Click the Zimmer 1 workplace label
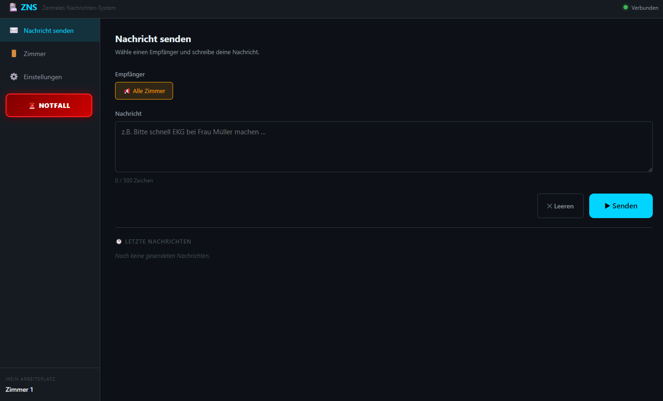 (x=19, y=389)
